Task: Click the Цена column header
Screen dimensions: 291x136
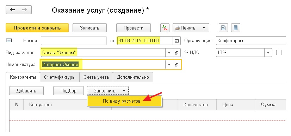Action: pos(236,104)
